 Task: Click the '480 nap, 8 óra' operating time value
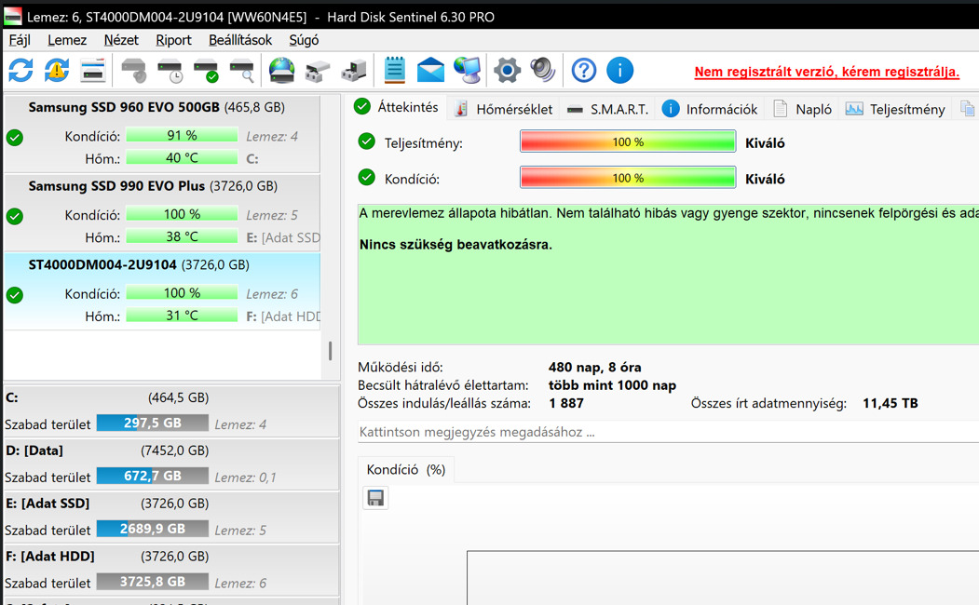pos(594,368)
